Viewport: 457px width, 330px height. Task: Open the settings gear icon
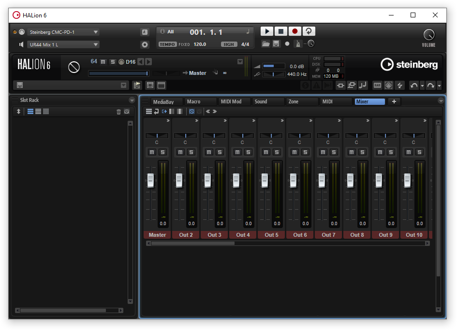(145, 44)
